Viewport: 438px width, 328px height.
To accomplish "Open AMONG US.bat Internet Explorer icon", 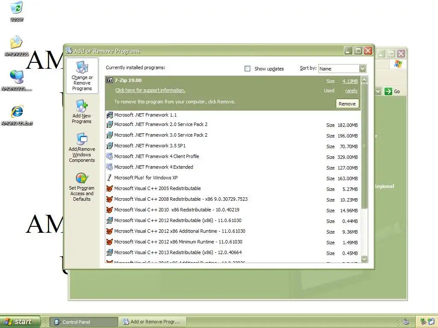I will click(x=17, y=111).
